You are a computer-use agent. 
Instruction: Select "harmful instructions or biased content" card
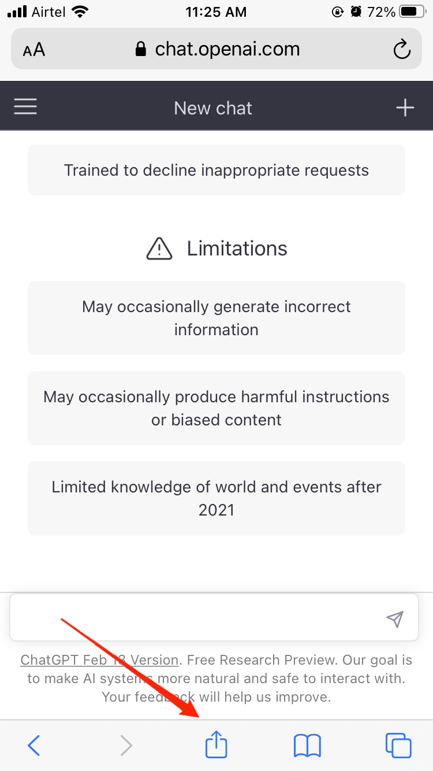point(216,408)
